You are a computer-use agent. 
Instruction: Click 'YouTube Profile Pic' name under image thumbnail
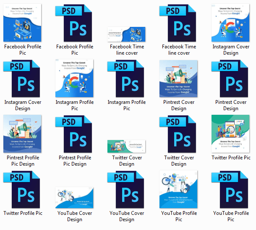pyautogui.click(x=179, y=216)
